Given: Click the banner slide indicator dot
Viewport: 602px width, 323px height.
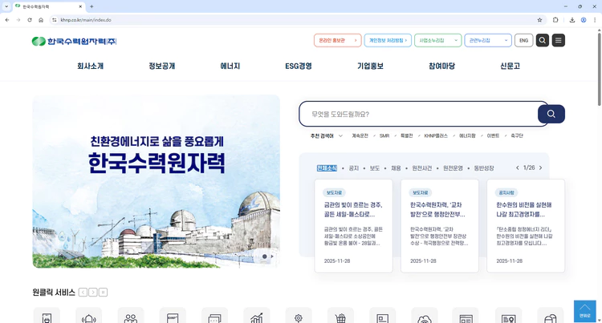Looking at the screenshot, I should click(264, 256).
